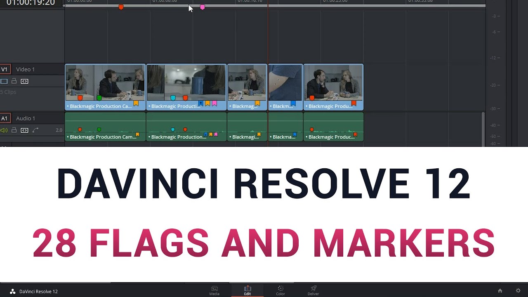This screenshot has width=528, height=297.
Task: Click the red marker on fifth audio clip
Action: click(x=312, y=130)
